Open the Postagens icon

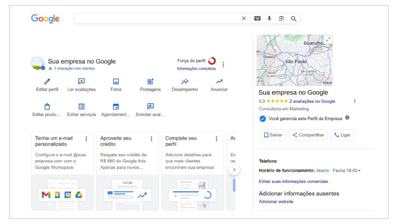(150, 82)
